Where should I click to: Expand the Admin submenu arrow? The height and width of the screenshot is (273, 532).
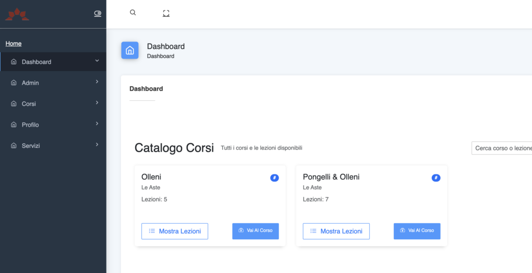click(x=97, y=82)
